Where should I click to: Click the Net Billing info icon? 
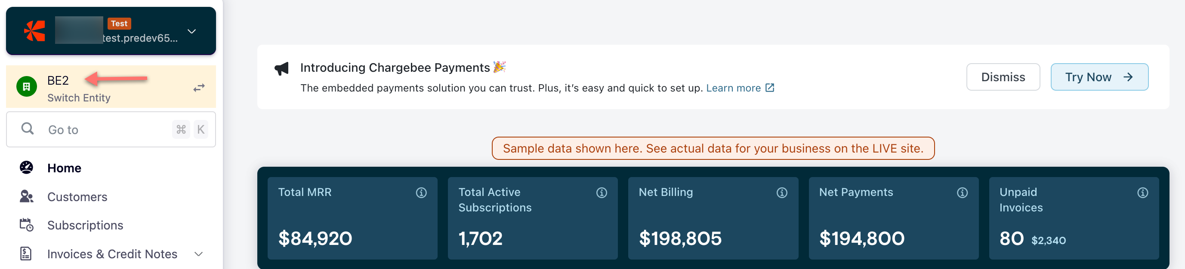coord(781,193)
